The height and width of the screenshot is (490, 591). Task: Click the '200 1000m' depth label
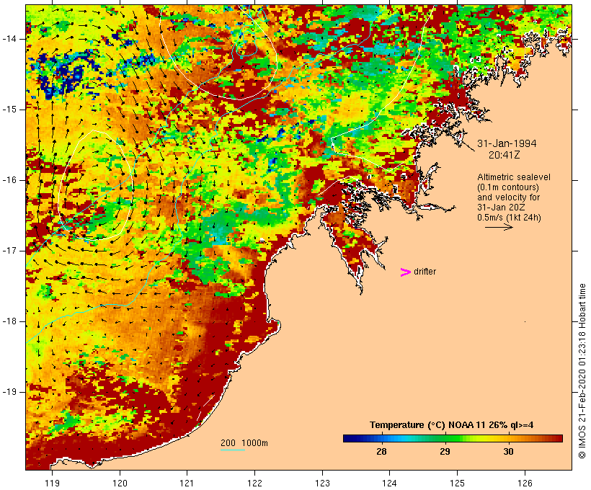click(x=244, y=443)
